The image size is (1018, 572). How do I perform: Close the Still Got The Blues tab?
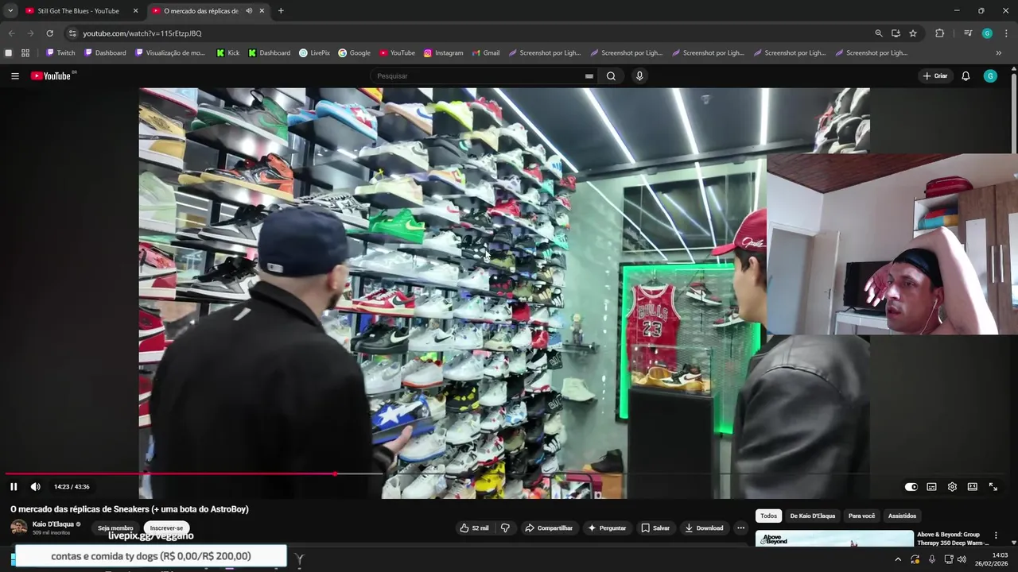135,11
